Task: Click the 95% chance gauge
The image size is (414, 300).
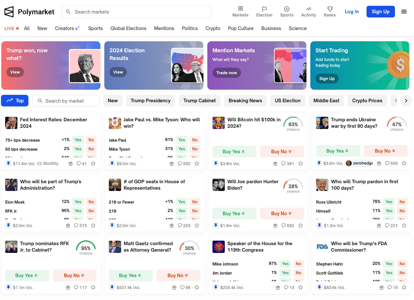Action: click(x=86, y=248)
